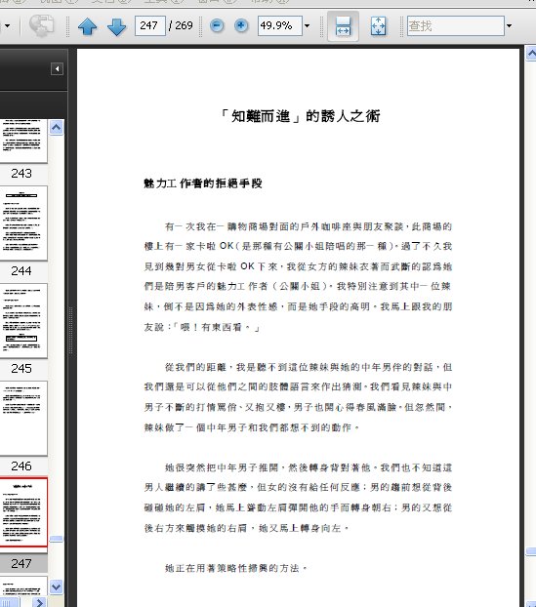The height and width of the screenshot is (607, 536).
Task: Open page 245 thumbnail
Action: coord(23,320)
